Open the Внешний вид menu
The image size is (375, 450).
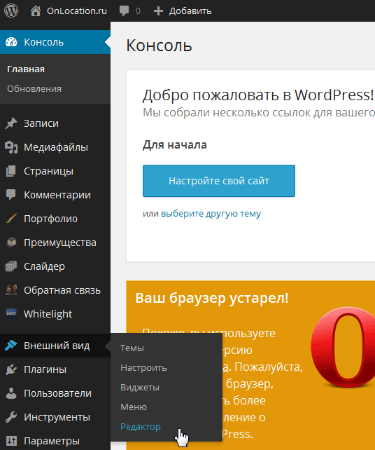(x=55, y=346)
